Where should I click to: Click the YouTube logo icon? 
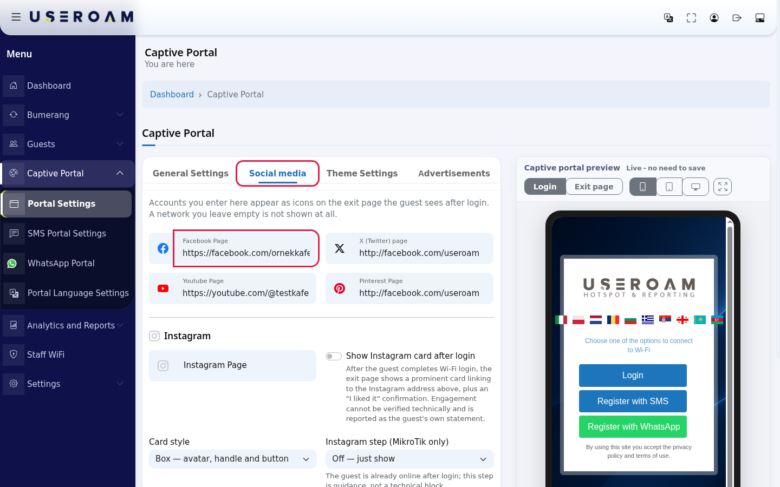[x=163, y=288]
